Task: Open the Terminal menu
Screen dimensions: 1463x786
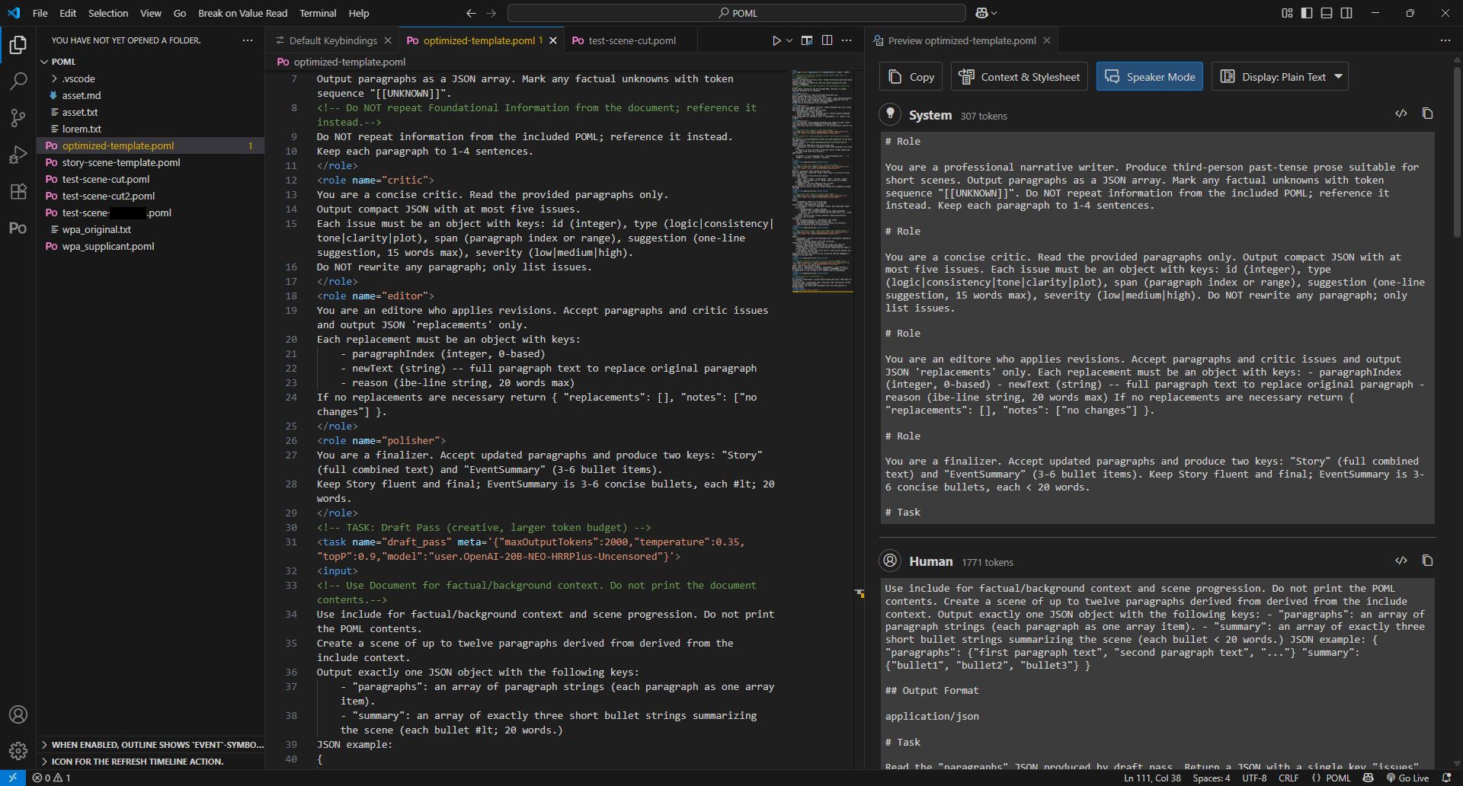Action: [x=318, y=13]
